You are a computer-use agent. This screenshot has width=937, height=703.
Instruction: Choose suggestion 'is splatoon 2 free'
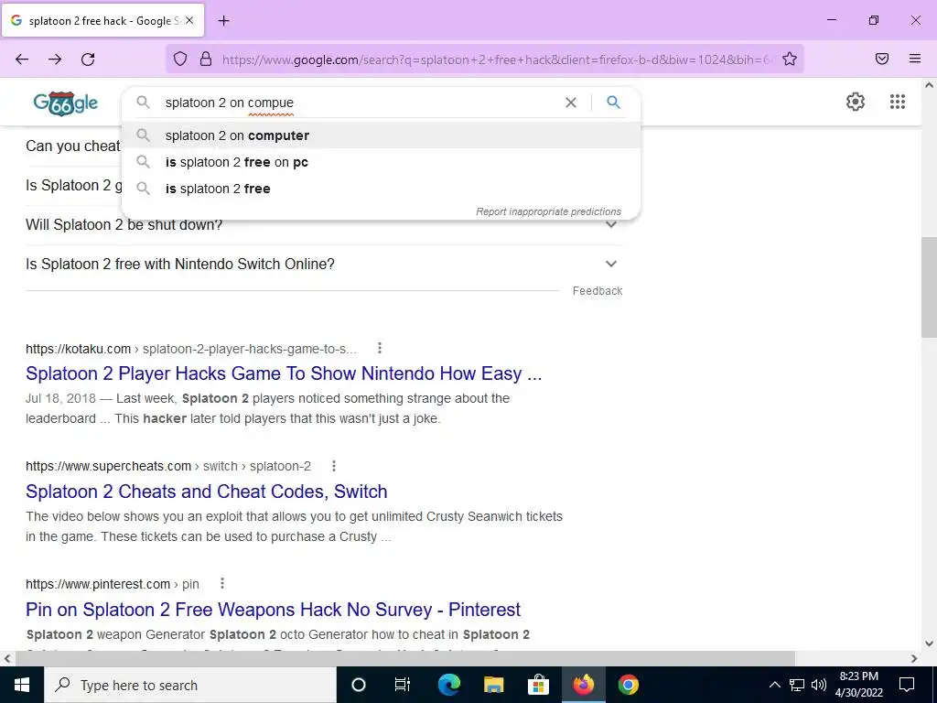[x=381, y=189]
